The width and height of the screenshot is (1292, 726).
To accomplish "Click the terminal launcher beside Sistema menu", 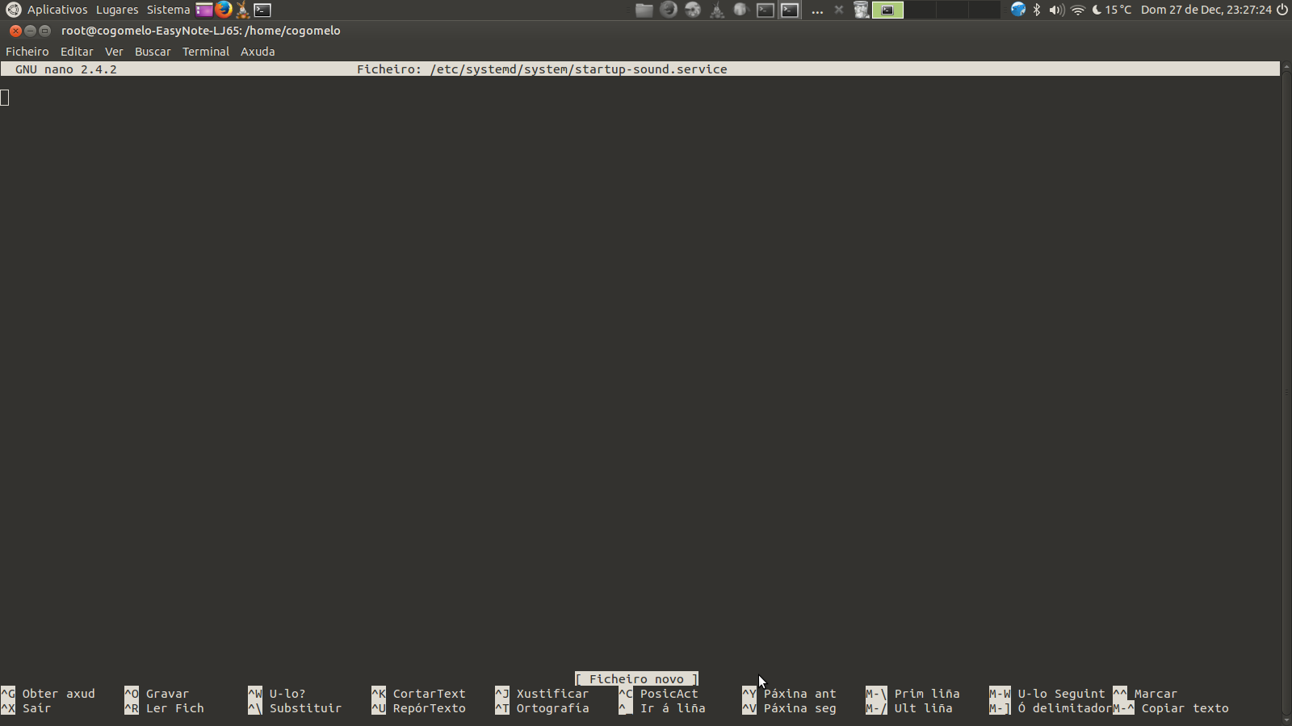I will coord(262,10).
